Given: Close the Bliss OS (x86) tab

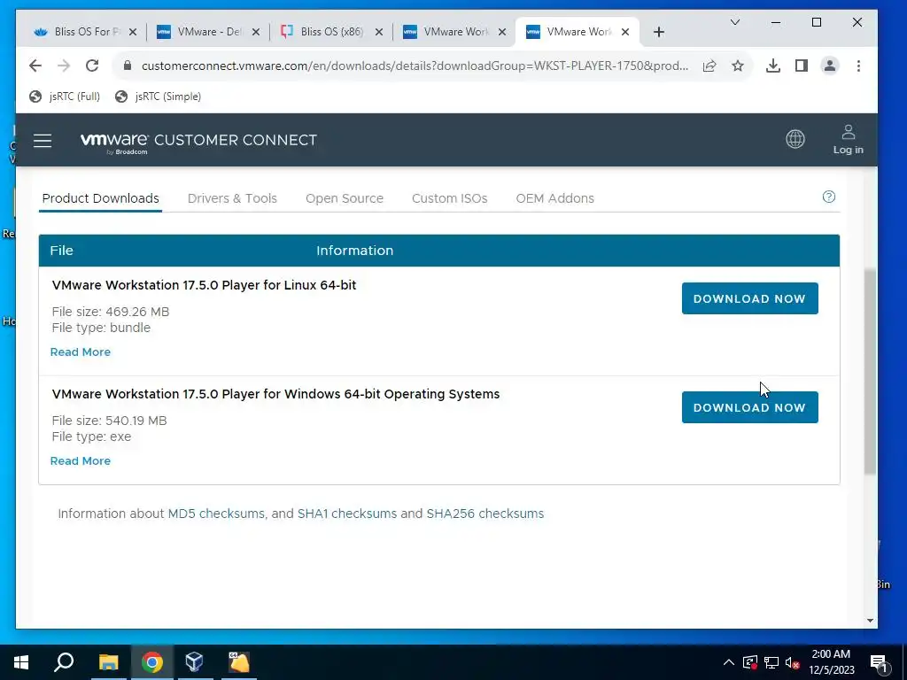Looking at the screenshot, I should pyautogui.click(x=379, y=33).
